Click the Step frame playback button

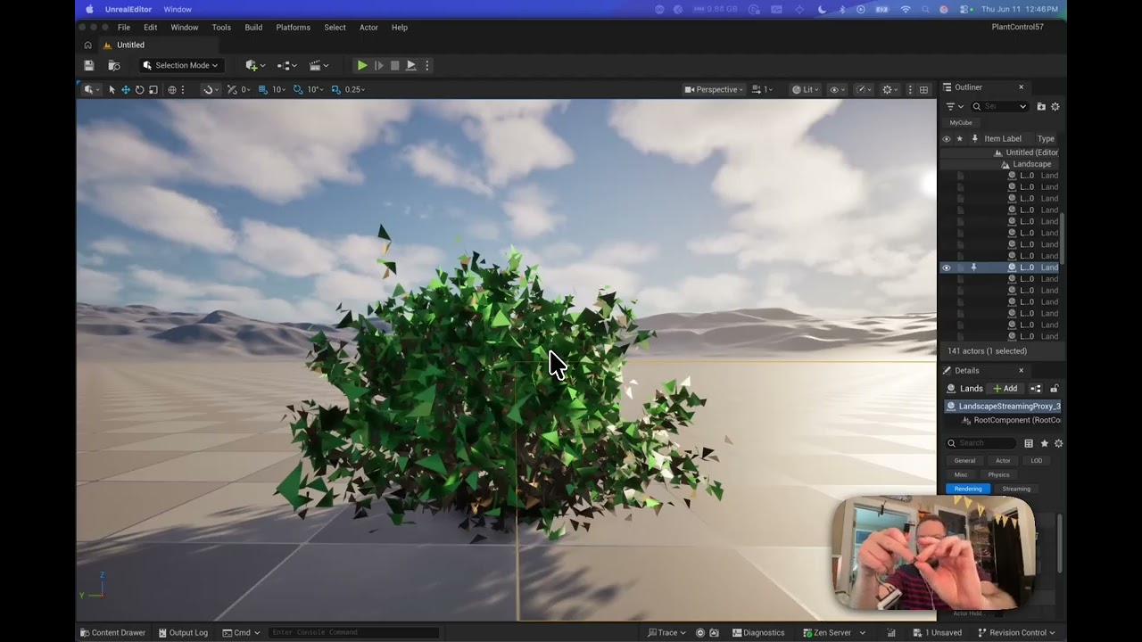378,65
